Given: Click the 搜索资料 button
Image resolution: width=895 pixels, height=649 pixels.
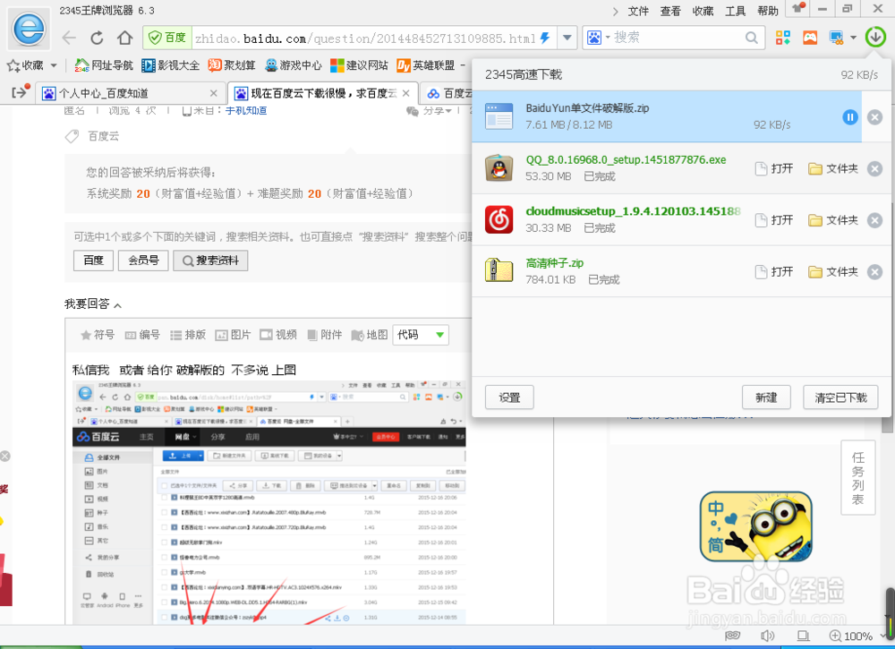Looking at the screenshot, I should (210, 260).
